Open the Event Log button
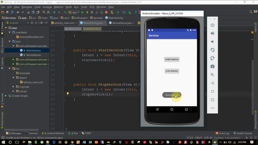Viewport: 258px width, 145px height. 222,133
